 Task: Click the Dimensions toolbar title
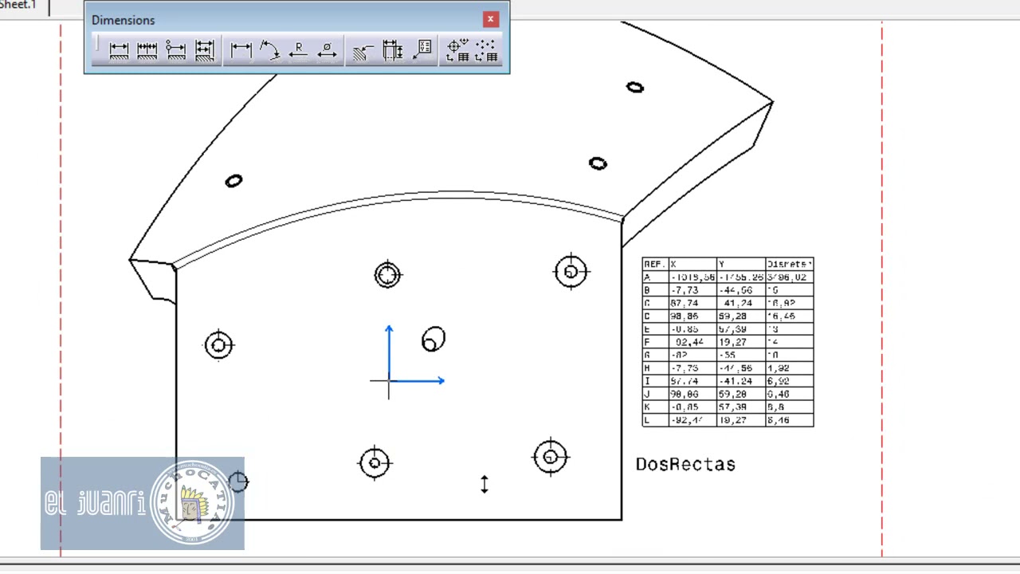tap(124, 20)
